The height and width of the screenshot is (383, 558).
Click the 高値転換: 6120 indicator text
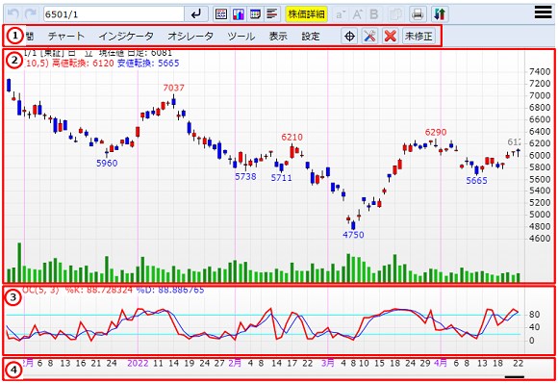pos(83,64)
